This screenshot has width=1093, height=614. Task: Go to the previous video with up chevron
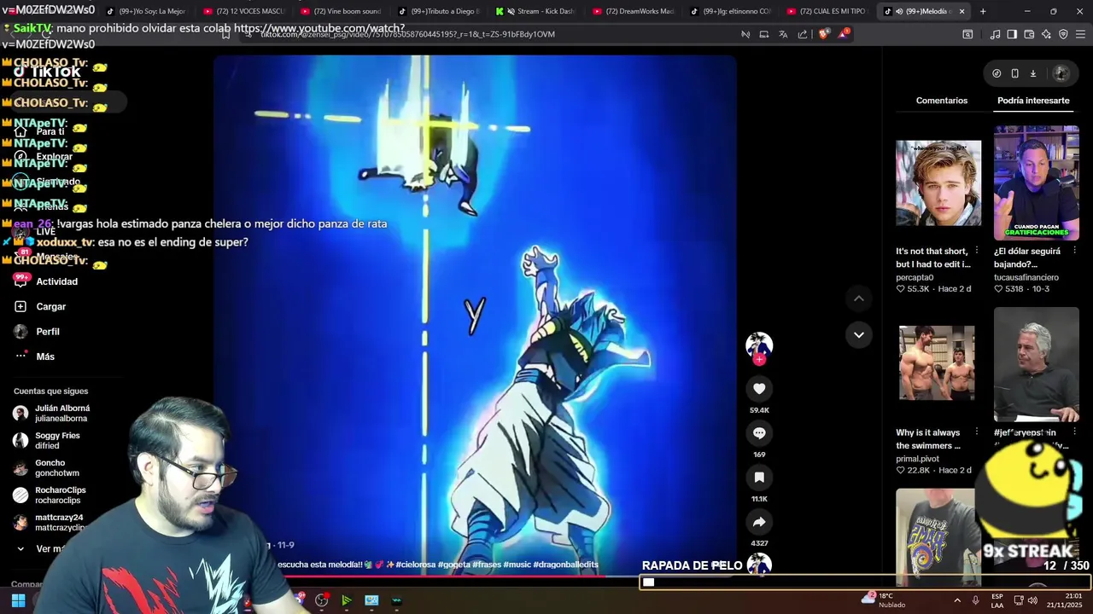(x=859, y=298)
